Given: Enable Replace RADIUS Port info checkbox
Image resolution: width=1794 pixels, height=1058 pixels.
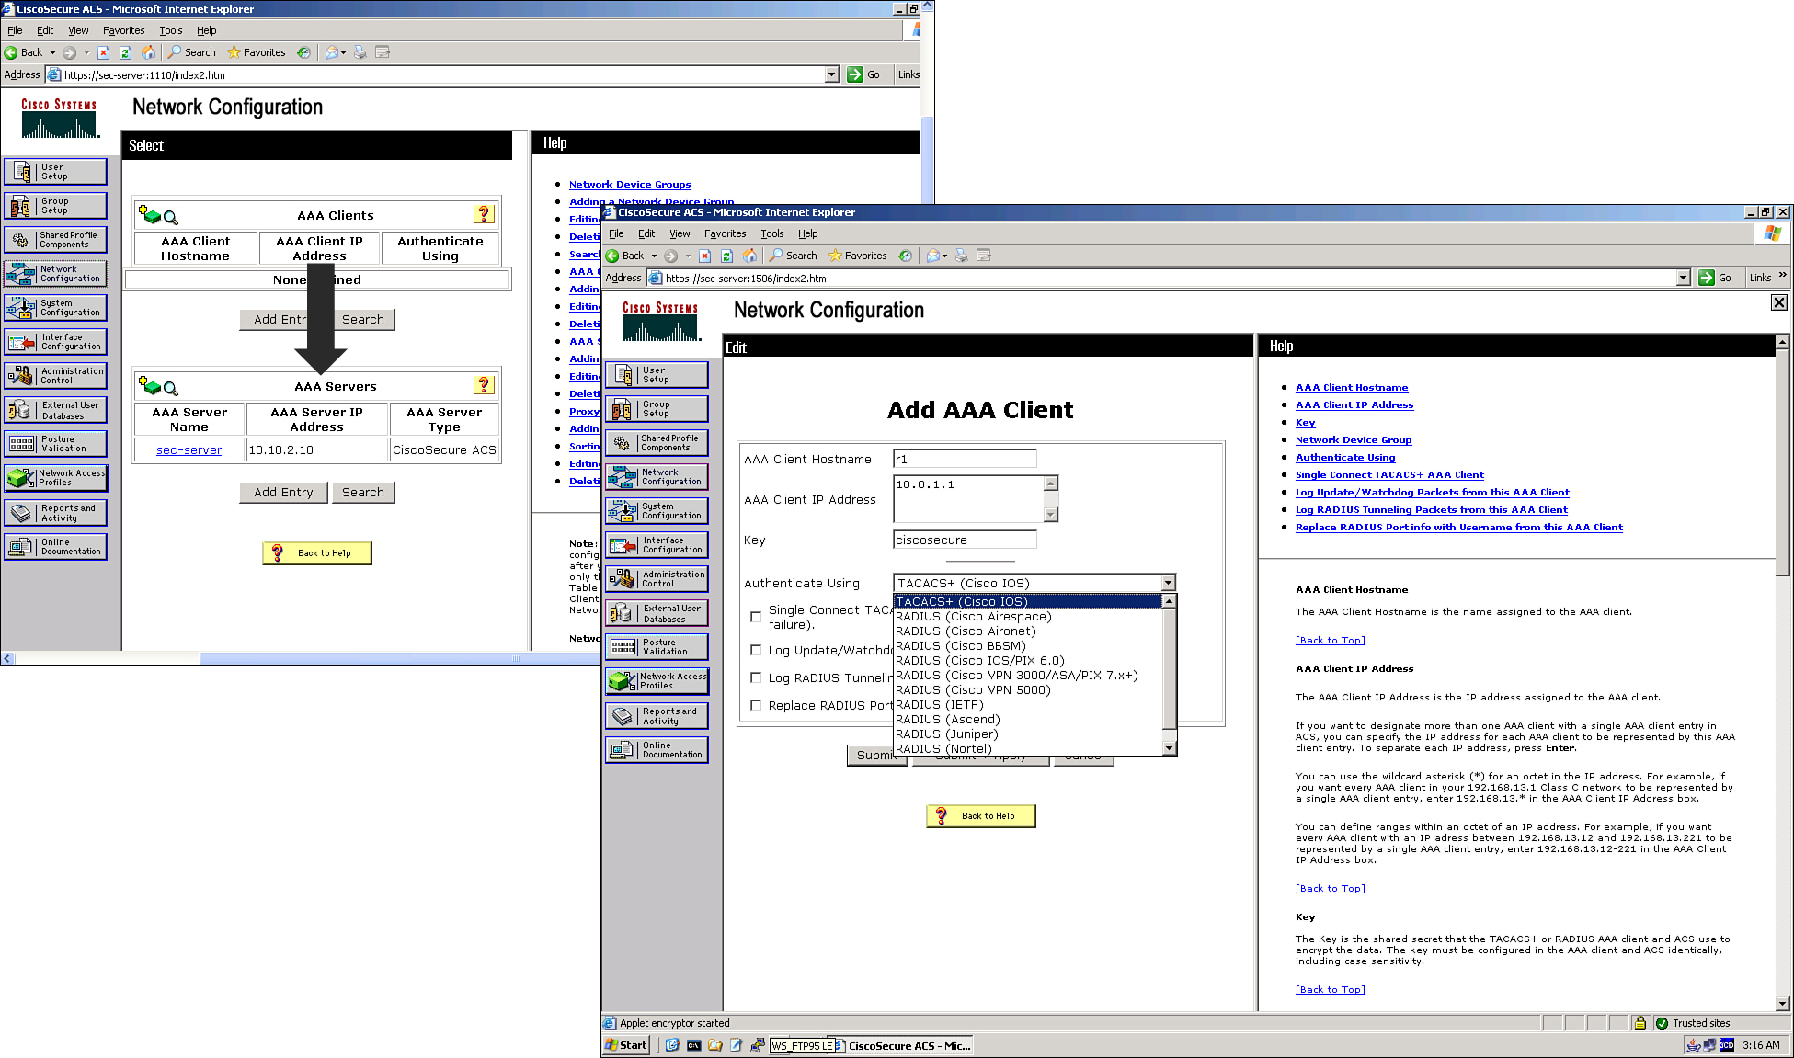Looking at the screenshot, I should click(x=756, y=705).
